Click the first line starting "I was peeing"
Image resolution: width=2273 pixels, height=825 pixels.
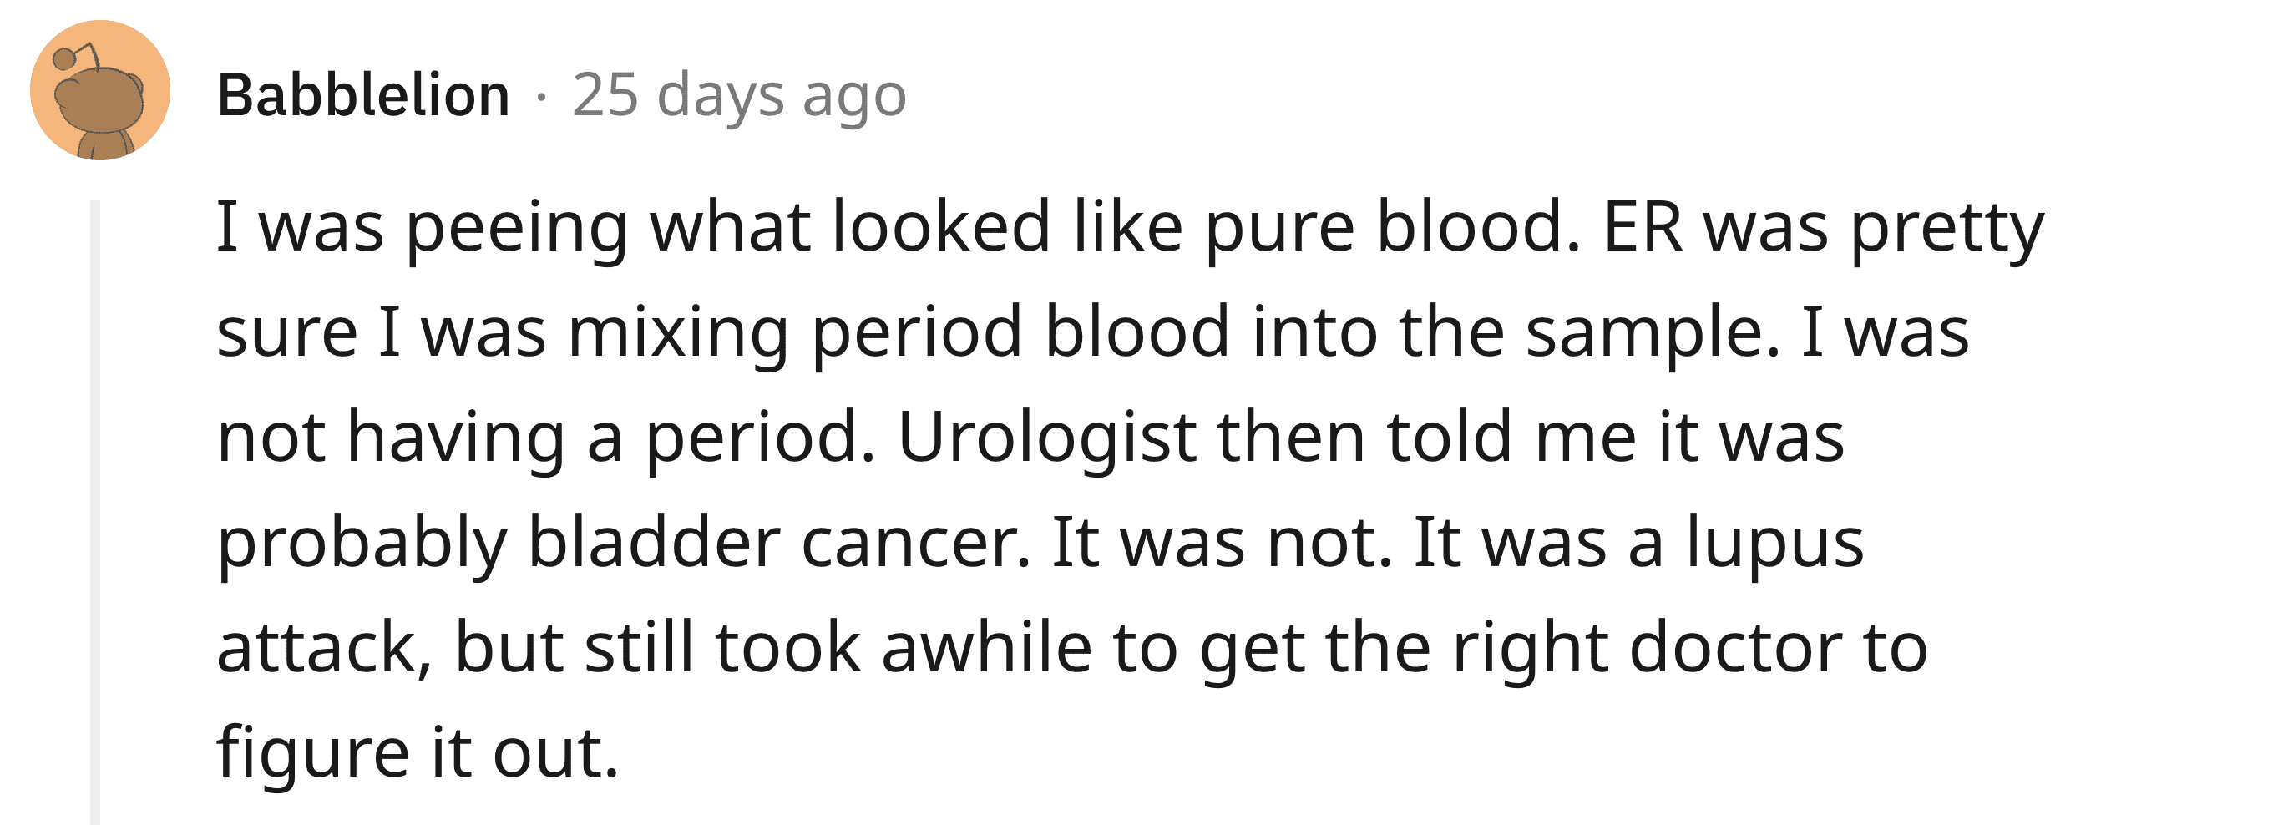point(1131,228)
